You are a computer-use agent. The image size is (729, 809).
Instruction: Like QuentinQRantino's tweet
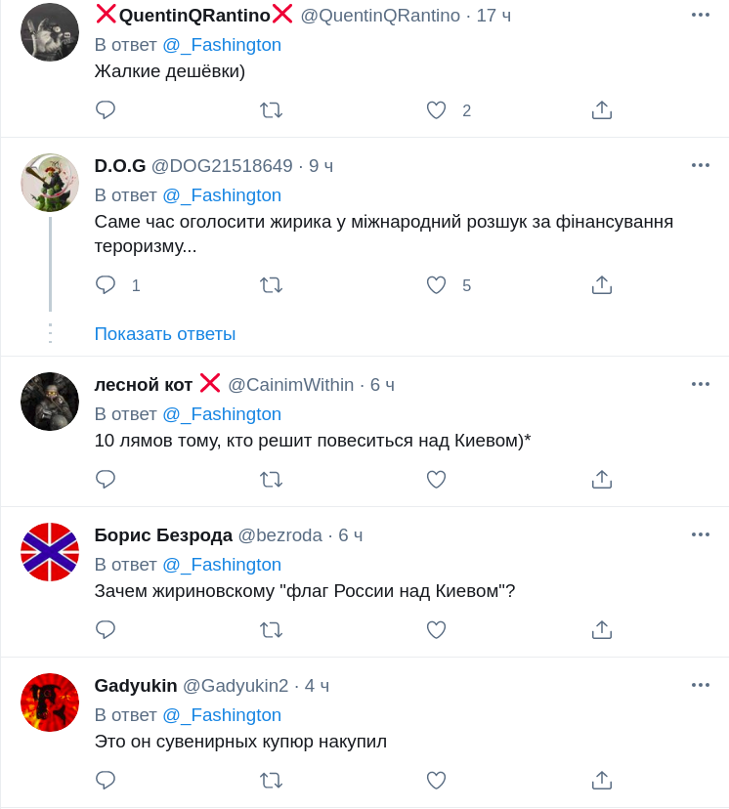[436, 110]
